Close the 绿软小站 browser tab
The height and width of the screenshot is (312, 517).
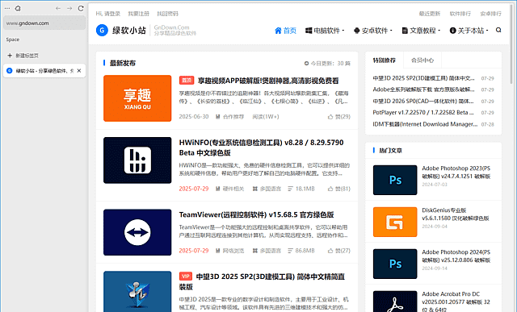point(79,71)
